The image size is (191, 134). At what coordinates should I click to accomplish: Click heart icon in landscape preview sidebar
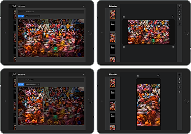coord(179,24)
